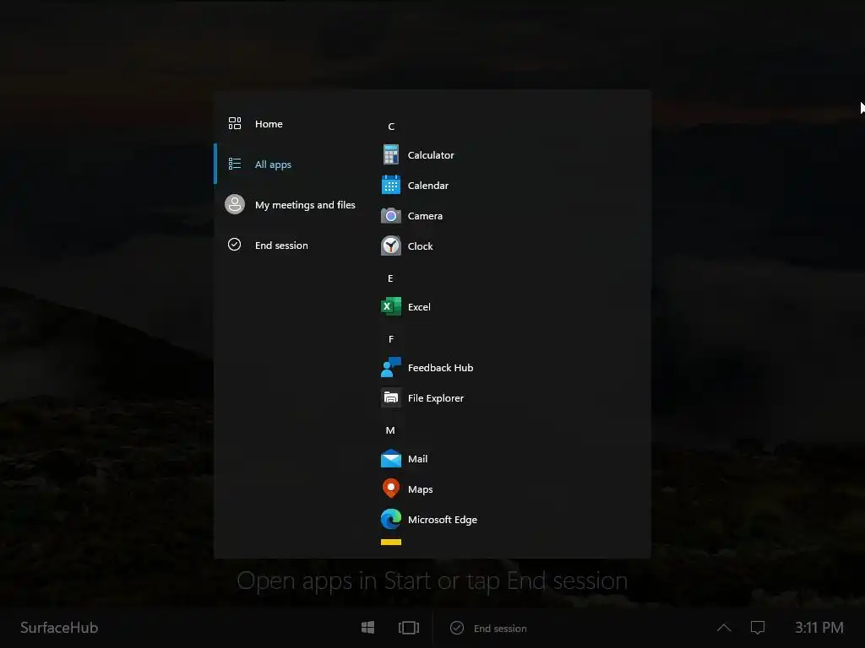Jump using the F letter header
The width and height of the screenshot is (865, 648).
[x=390, y=339]
